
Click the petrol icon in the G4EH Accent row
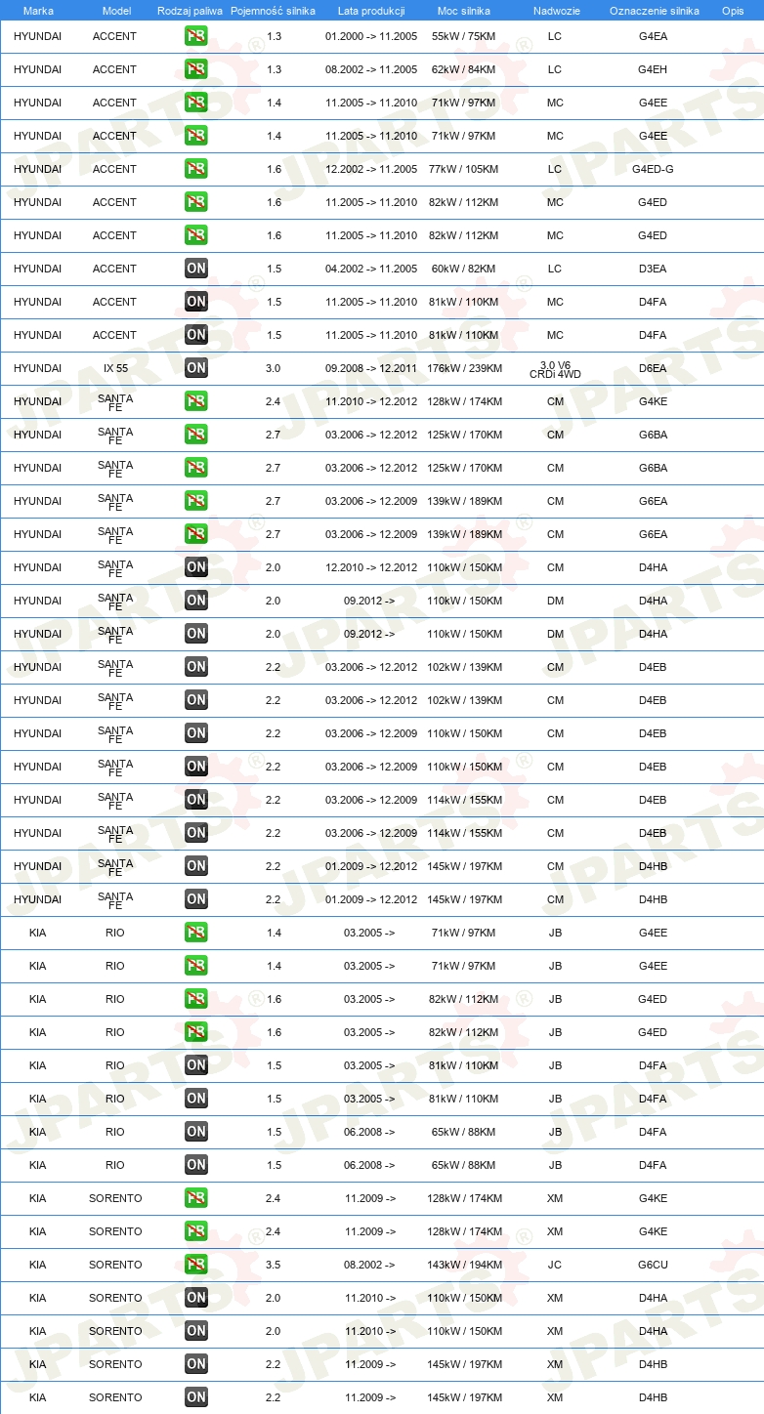click(196, 69)
